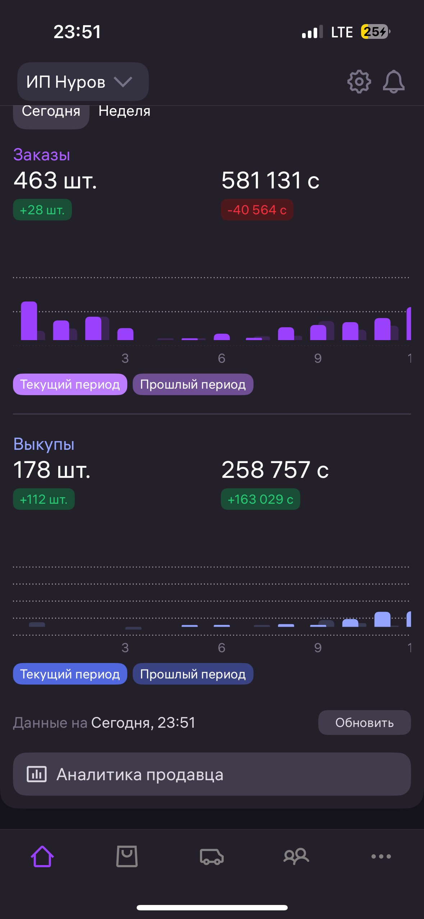Tap the 258 757 с buyouts sum
This screenshot has height=919, width=424.
tap(275, 470)
